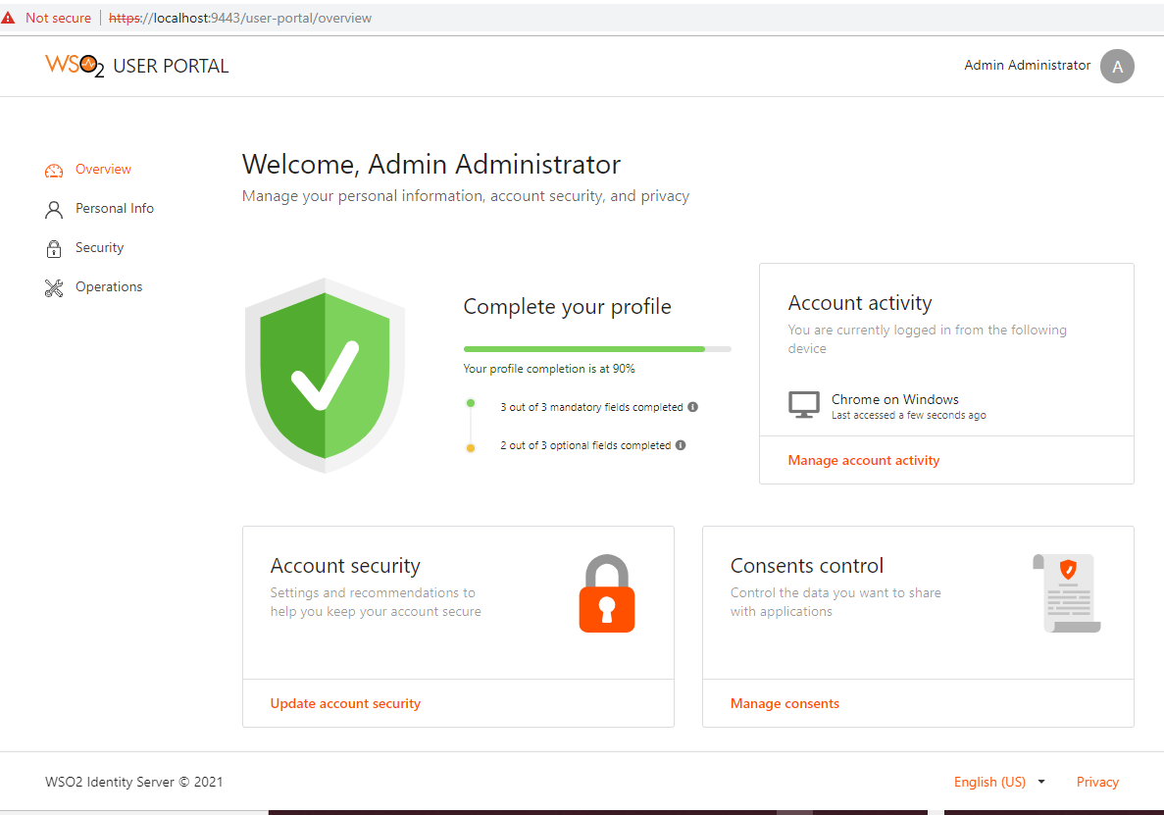This screenshot has width=1164, height=815.
Task: Click the large green shield checkmark
Action: point(325,376)
